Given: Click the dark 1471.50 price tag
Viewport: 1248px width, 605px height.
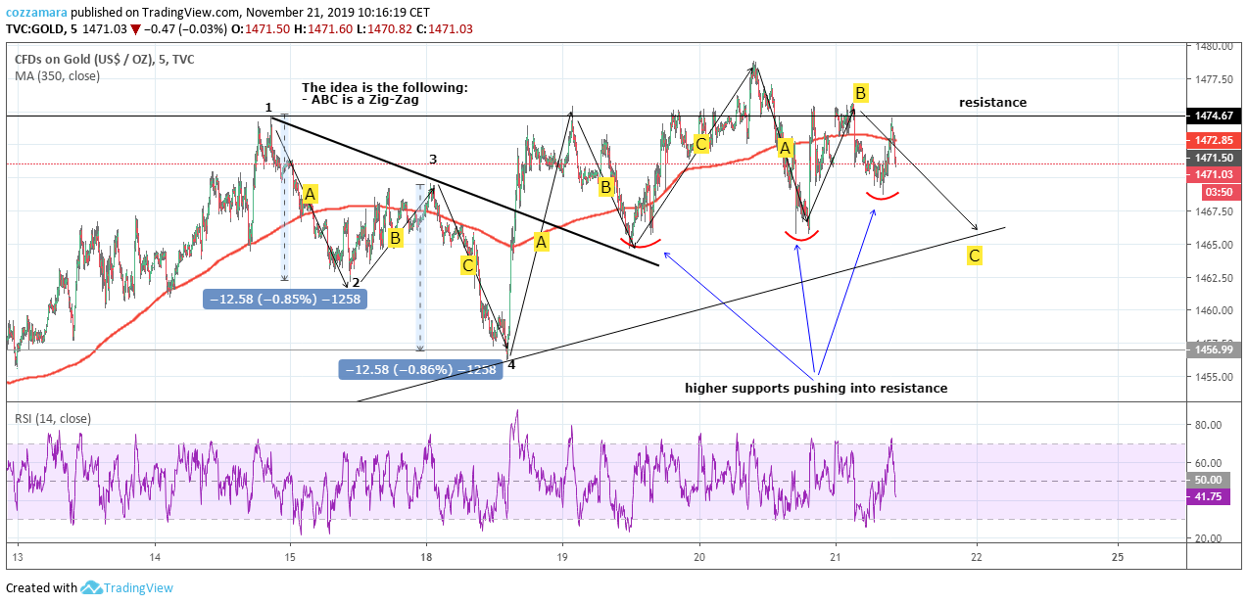Looking at the screenshot, I should pos(1212,158).
